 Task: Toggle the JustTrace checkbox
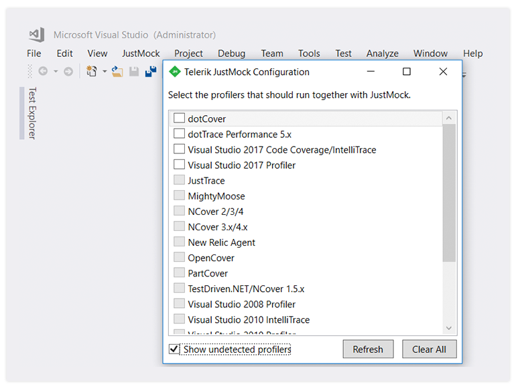point(179,180)
